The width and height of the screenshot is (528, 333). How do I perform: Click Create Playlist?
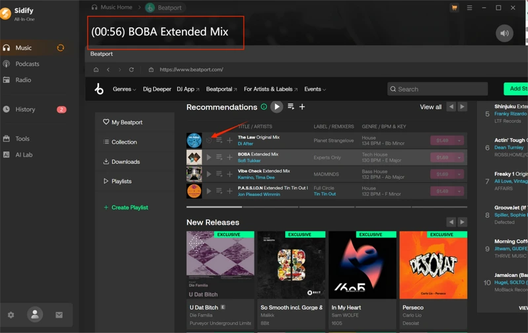(126, 207)
